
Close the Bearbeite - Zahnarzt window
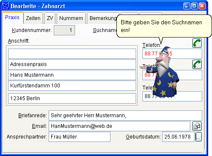click(x=202, y=6)
